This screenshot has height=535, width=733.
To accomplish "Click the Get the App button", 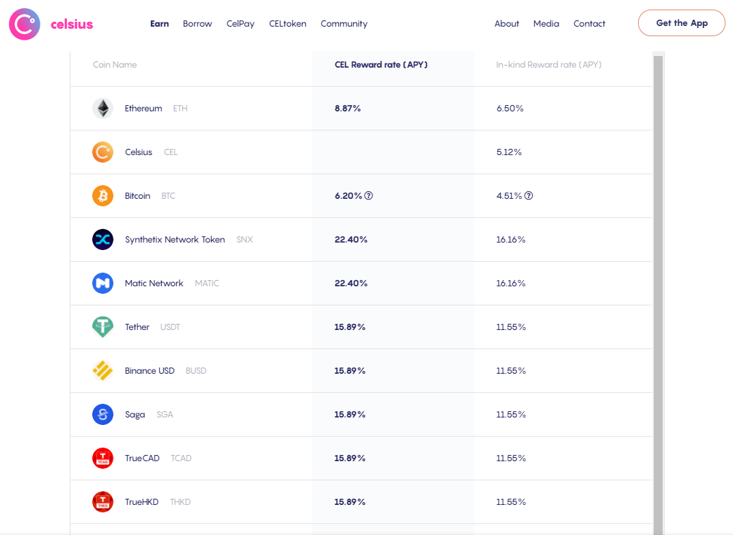I will point(682,23).
